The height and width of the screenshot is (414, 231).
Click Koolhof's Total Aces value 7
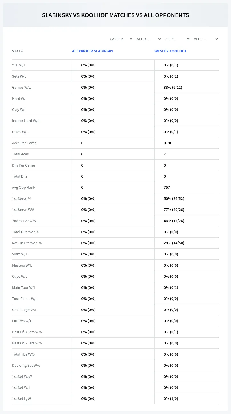[x=165, y=154]
